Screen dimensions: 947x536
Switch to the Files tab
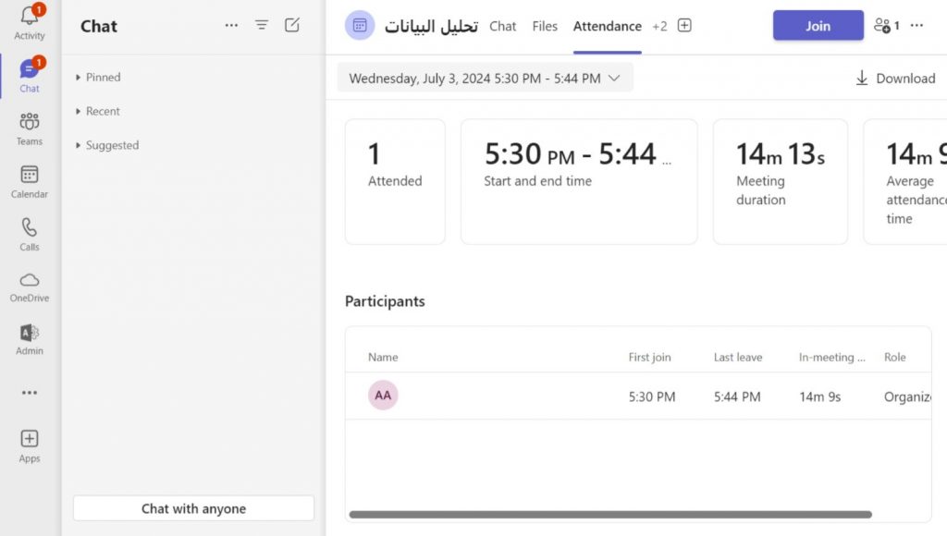point(545,26)
